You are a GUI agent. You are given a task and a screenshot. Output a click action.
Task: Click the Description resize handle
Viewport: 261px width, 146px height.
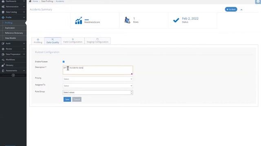pyautogui.click(x=132, y=74)
